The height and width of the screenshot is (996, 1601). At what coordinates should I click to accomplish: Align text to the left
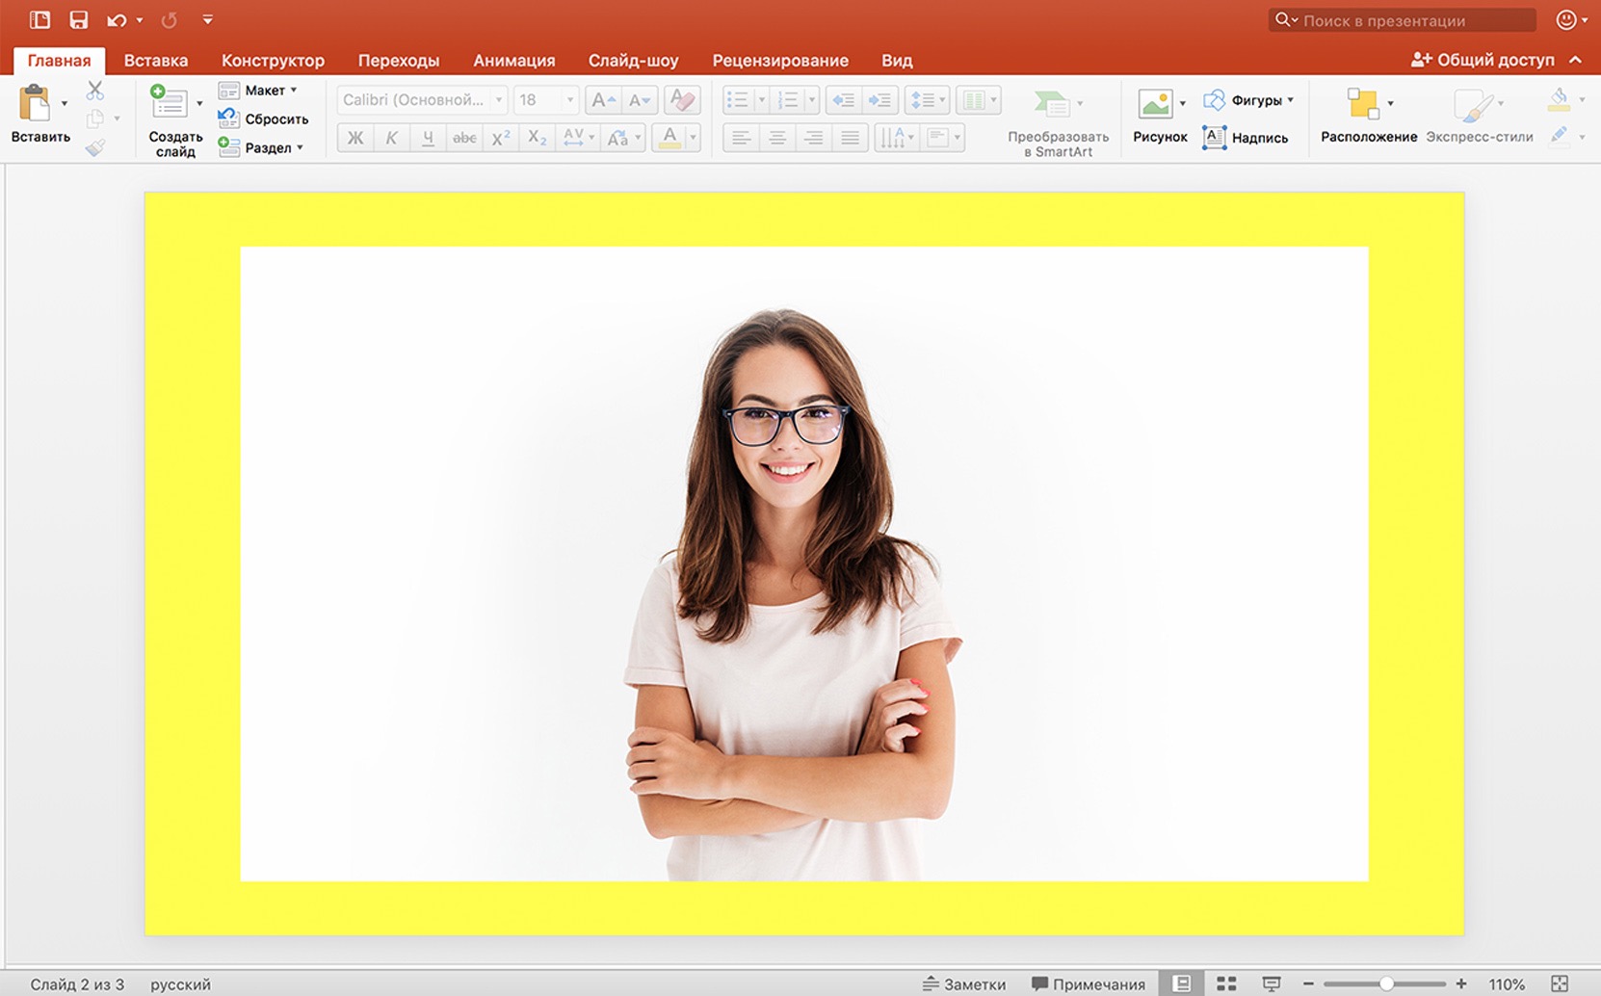click(x=741, y=138)
